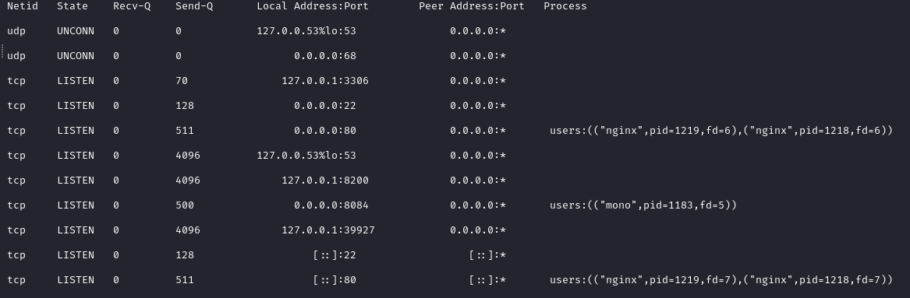
Task: Click local address 127.0.0.1:3306
Action: 325,80
